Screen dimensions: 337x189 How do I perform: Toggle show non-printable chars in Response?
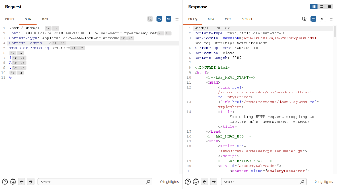click(323, 19)
